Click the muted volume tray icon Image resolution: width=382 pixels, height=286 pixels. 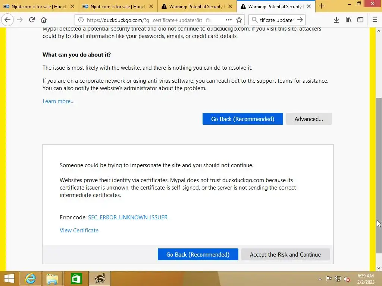(x=347, y=279)
